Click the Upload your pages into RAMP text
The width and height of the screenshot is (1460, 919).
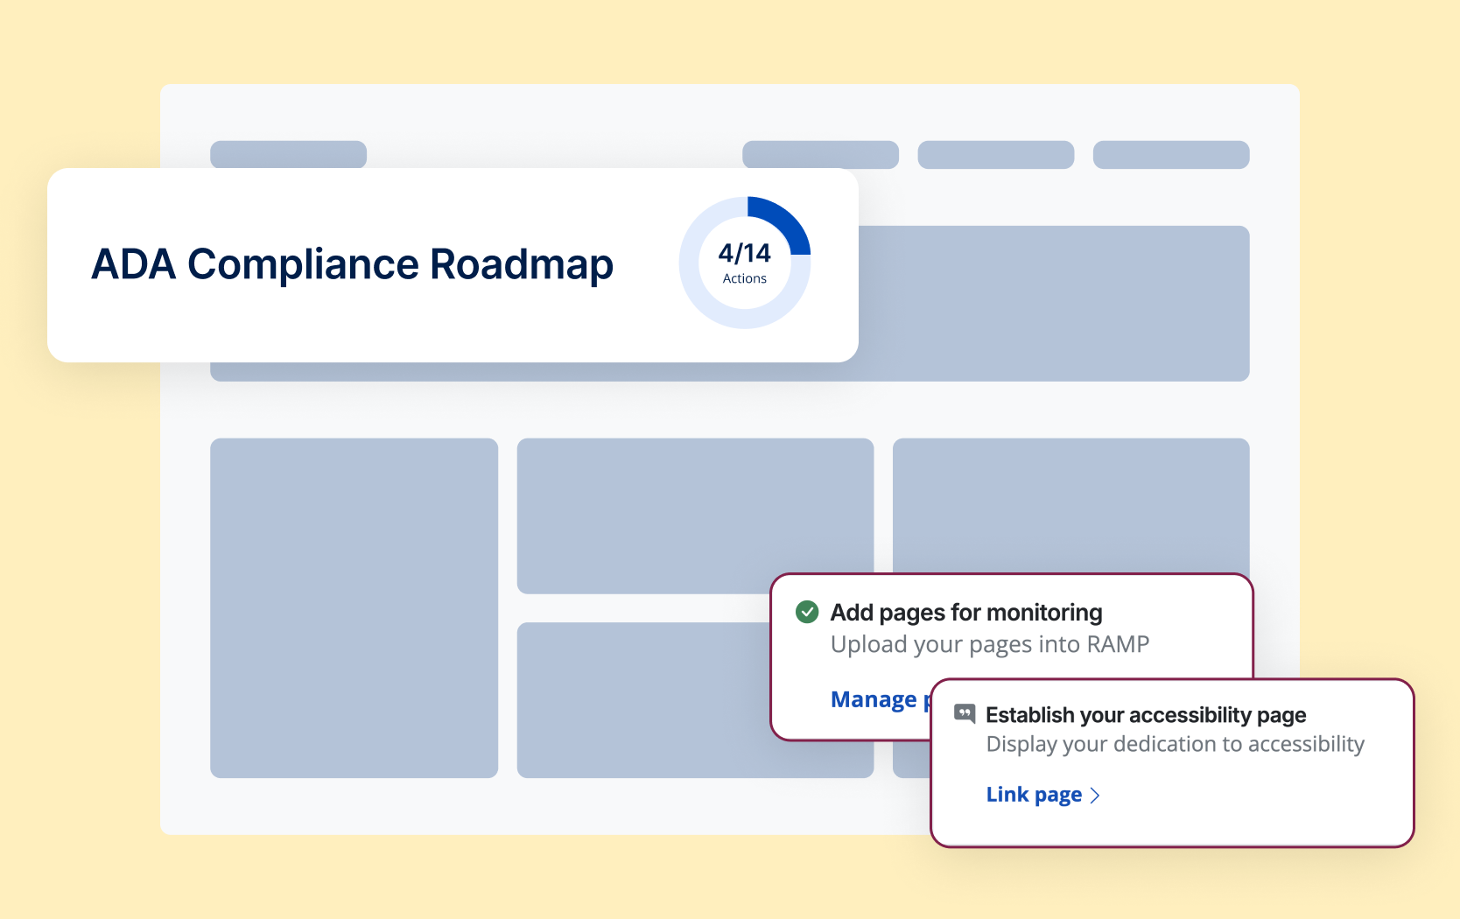pyautogui.click(x=989, y=644)
